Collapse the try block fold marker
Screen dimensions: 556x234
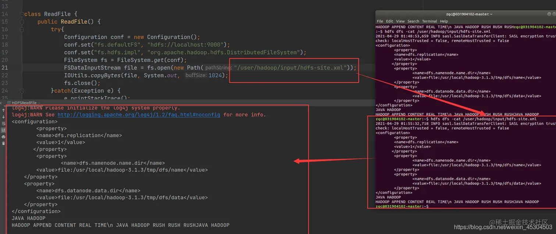[22, 29]
